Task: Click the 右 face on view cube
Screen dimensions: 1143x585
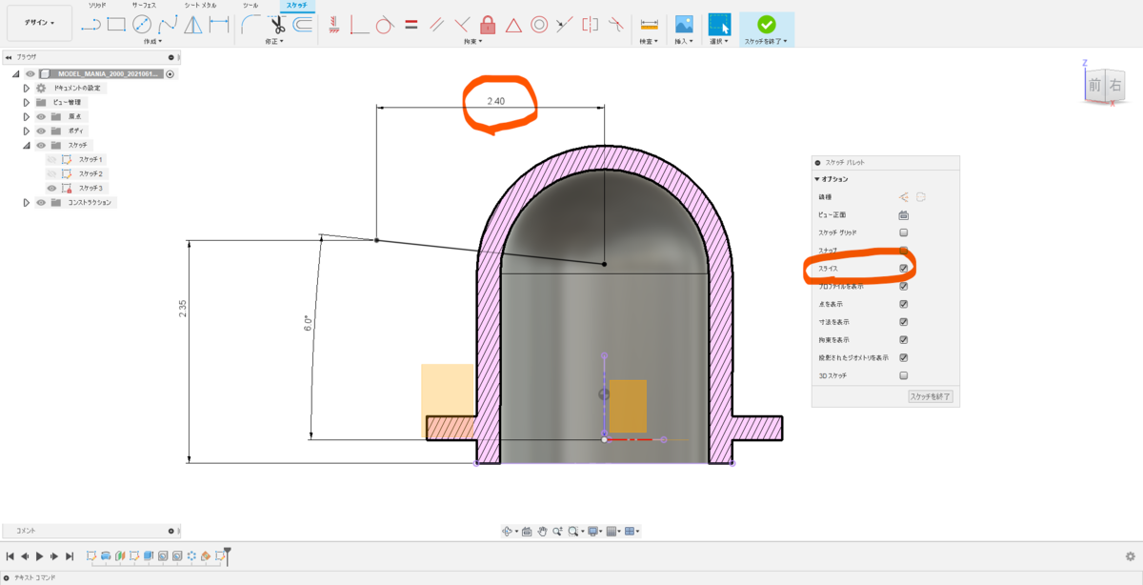Action: (1115, 86)
